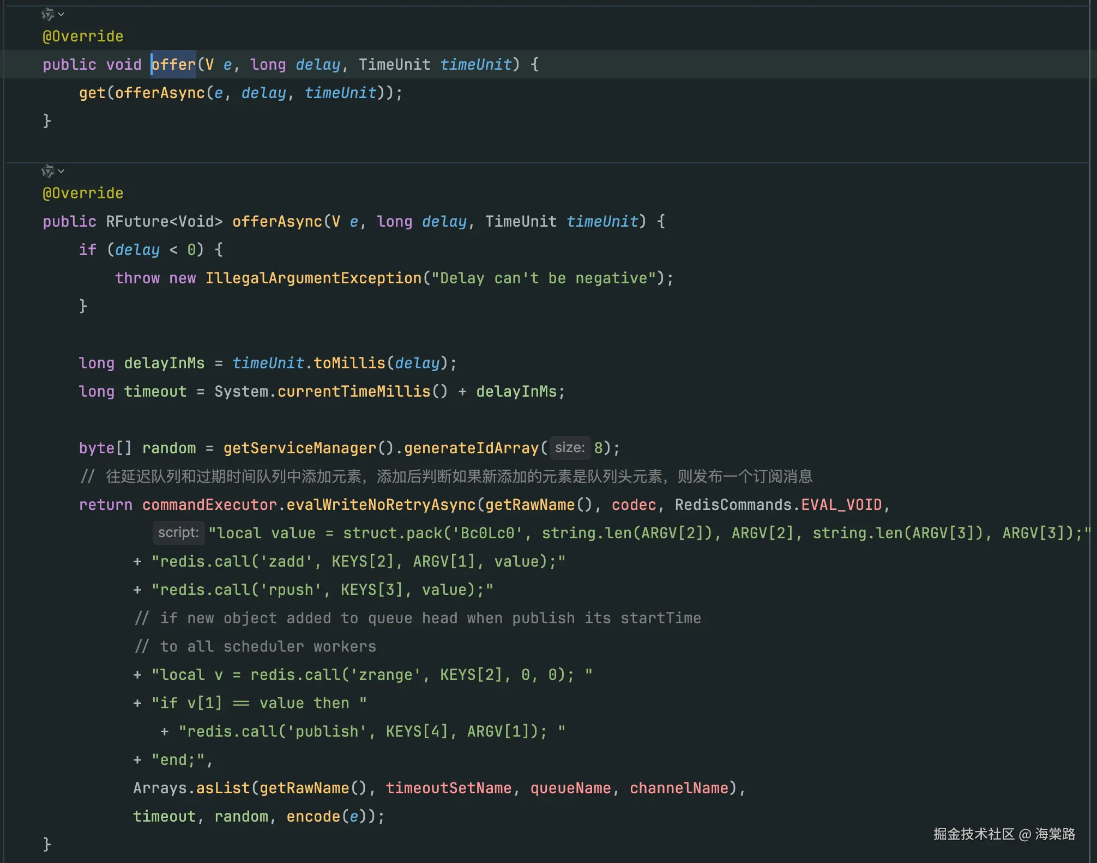Place cursor on the highlighted offer method name
Image resolution: width=1097 pixels, height=863 pixels.
(173, 64)
